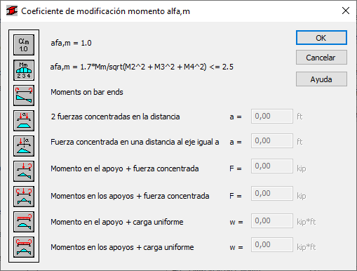Viewport: 357px width, 271px height.
Task: Pick support moment plus uniform load icon
Action: (24, 222)
